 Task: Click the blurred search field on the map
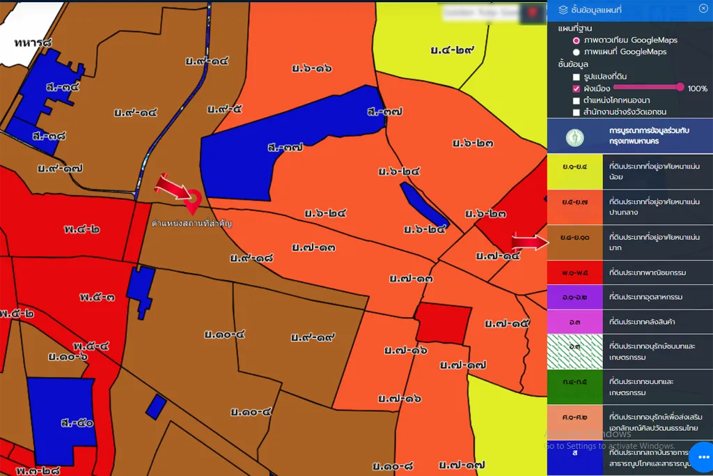coord(481,13)
